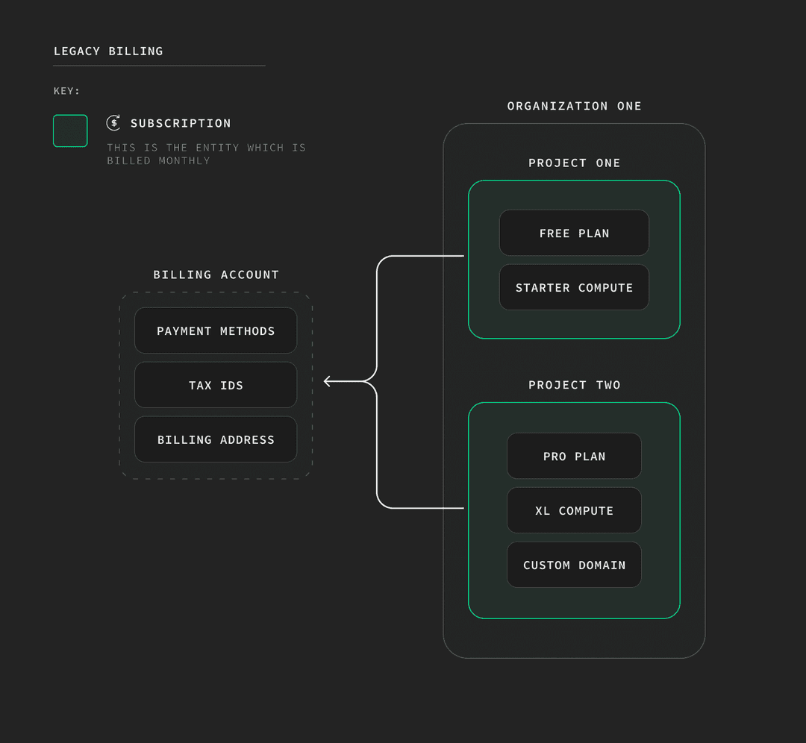Select the XL Compute block
The height and width of the screenshot is (743, 806).
pos(574,510)
